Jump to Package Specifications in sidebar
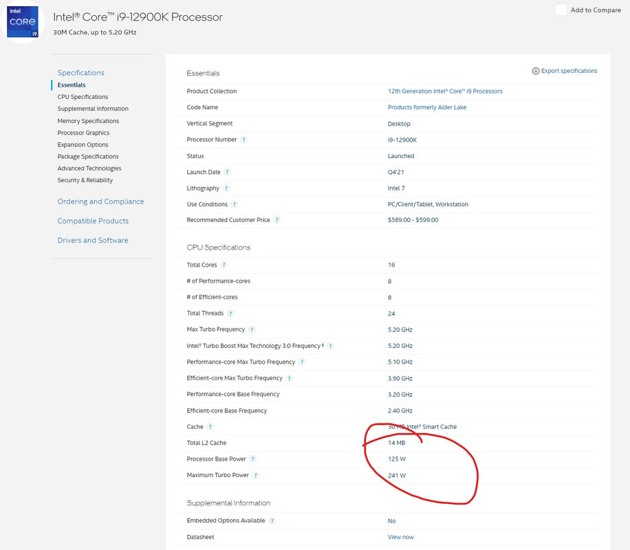 [x=88, y=156]
